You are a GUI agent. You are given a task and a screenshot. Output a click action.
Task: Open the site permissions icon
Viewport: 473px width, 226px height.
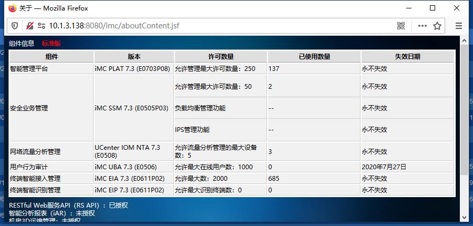point(42,26)
